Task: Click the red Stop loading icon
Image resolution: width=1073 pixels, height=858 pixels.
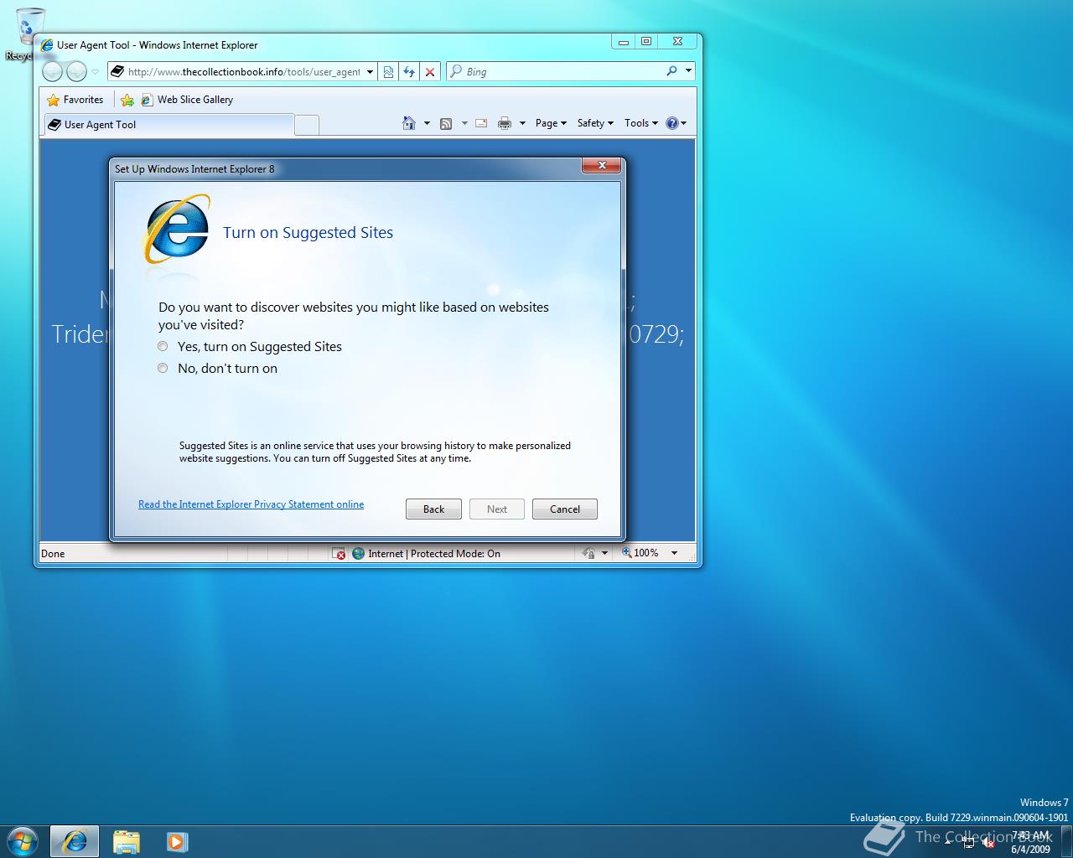Action: tap(430, 72)
